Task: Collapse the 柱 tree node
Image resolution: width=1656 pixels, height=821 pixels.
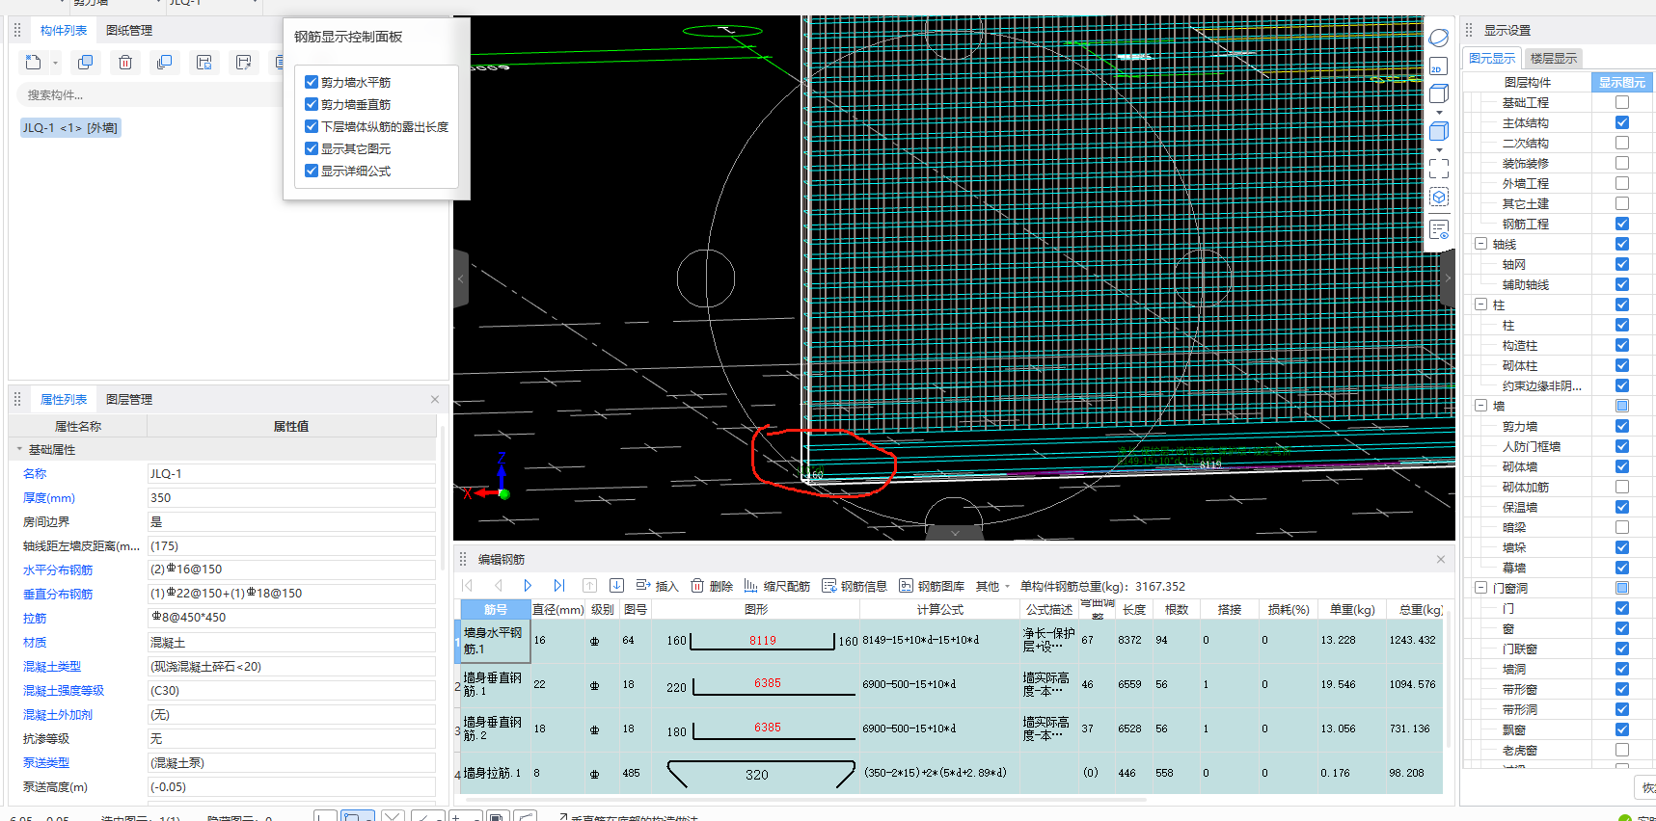Action: [1480, 305]
